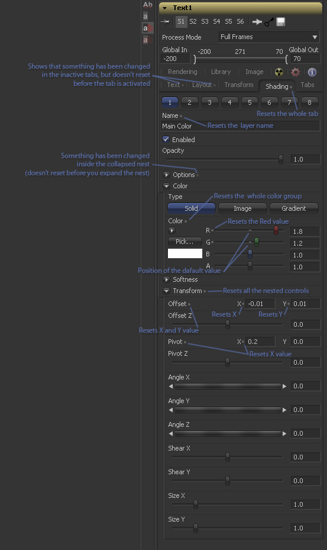The image size is (327, 550).
Task: Click the Pivot X value field
Action: click(260, 342)
